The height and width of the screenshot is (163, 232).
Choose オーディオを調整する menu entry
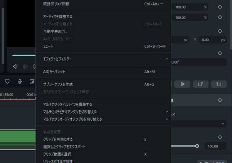point(103,17)
